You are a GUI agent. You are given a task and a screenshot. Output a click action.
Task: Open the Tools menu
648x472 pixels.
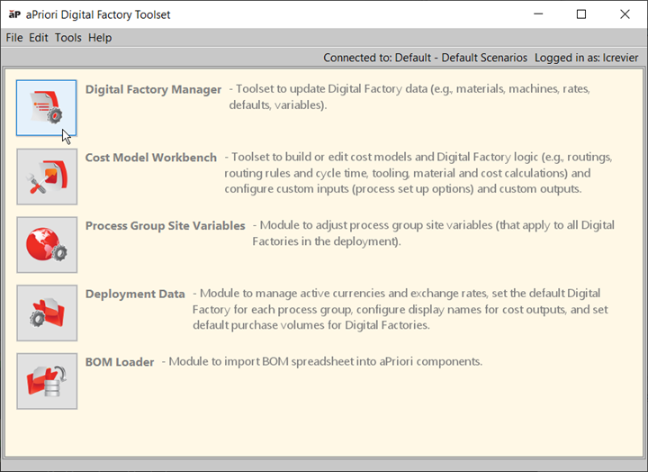pos(67,38)
